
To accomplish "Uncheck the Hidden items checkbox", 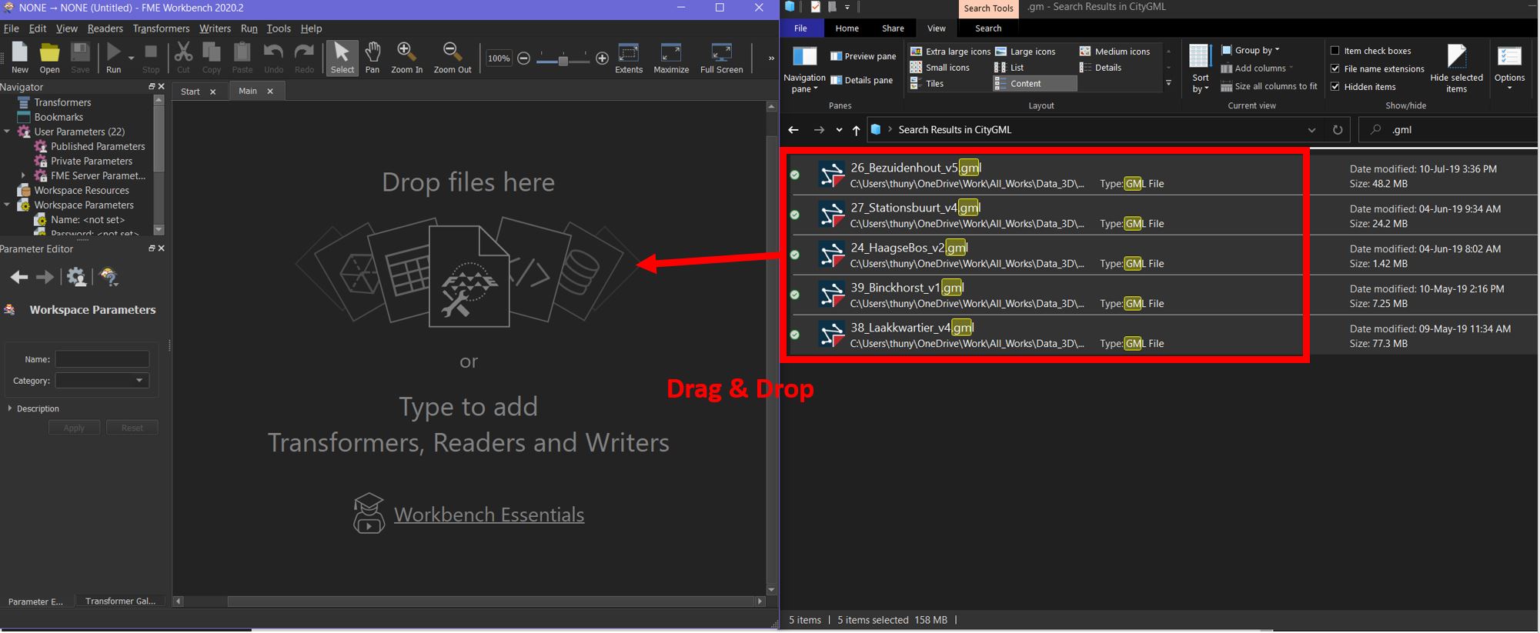I will pos(1335,87).
